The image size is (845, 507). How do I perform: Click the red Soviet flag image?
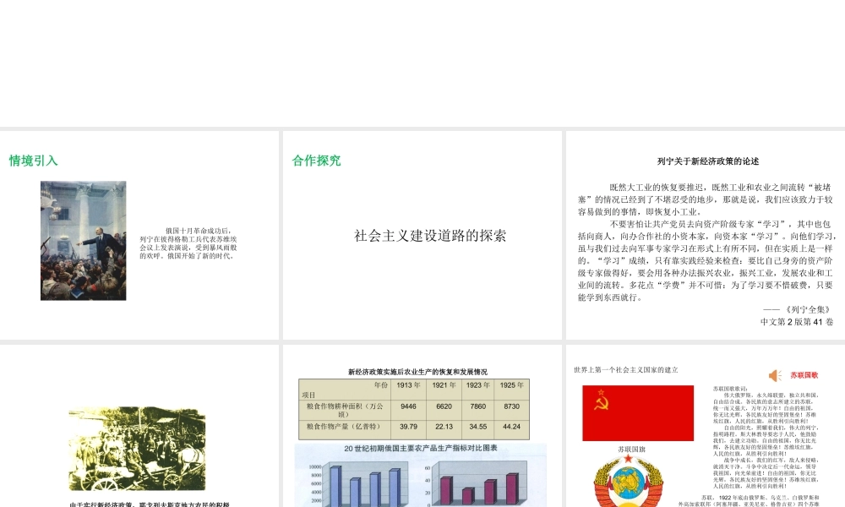638,413
